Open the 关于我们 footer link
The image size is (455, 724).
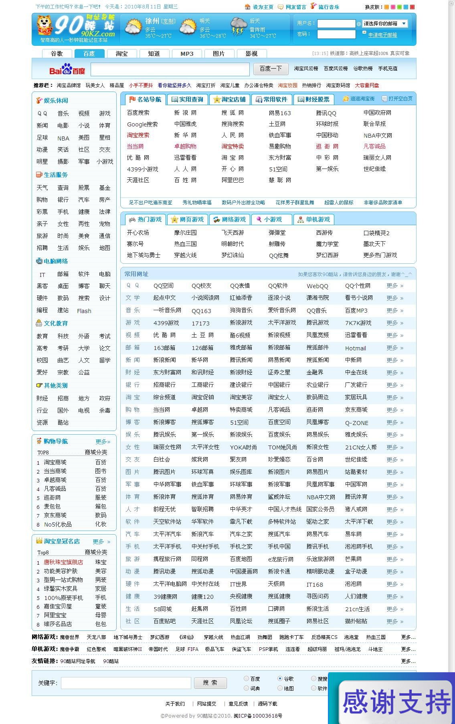pyautogui.click(x=175, y=704)
